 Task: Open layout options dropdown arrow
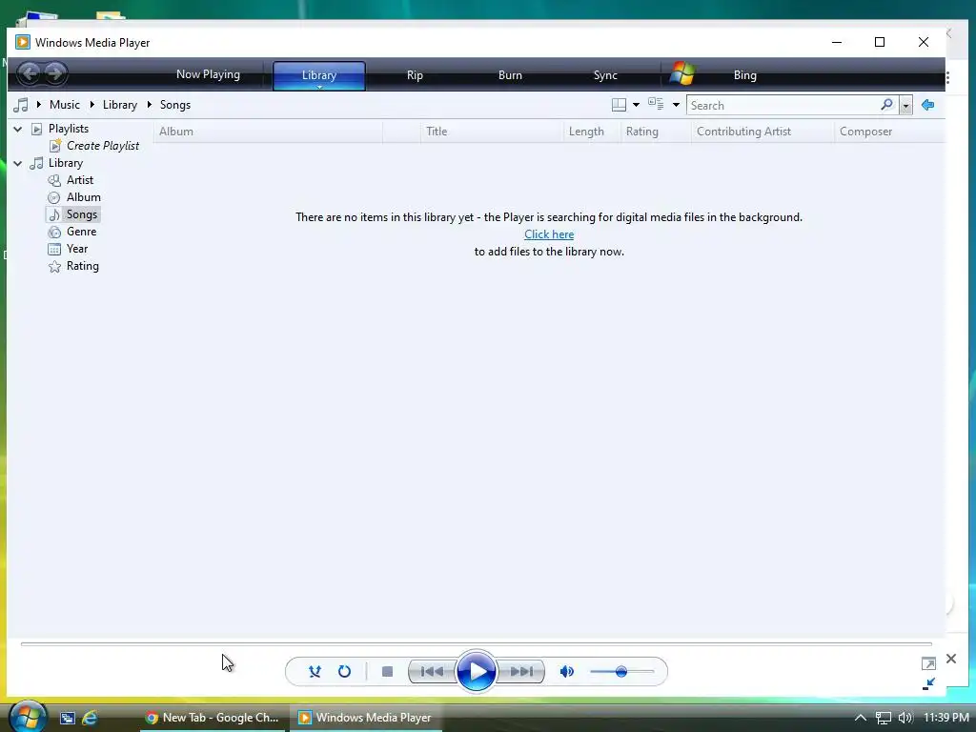[636, 105]
